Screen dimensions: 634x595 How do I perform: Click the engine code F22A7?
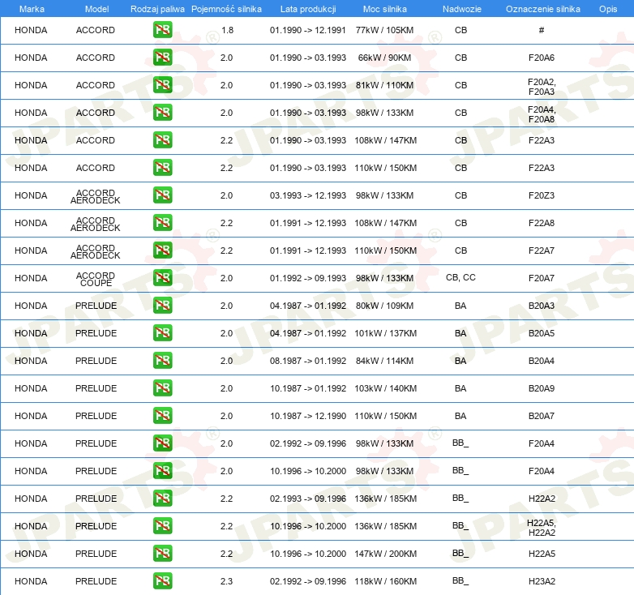click(542, 250)
